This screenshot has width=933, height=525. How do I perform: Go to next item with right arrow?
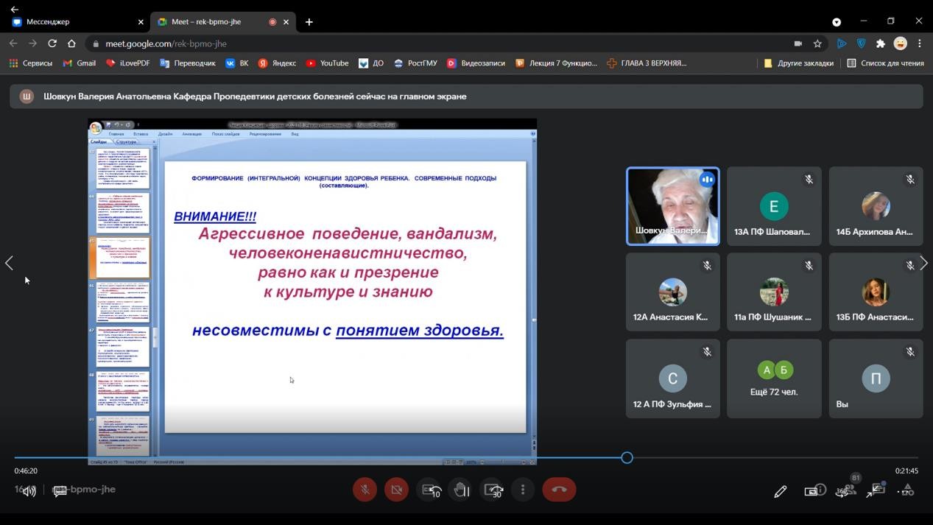pos(923,263)
